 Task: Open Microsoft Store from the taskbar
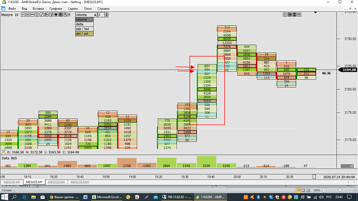pyautogui.click(x=42, y=197)
